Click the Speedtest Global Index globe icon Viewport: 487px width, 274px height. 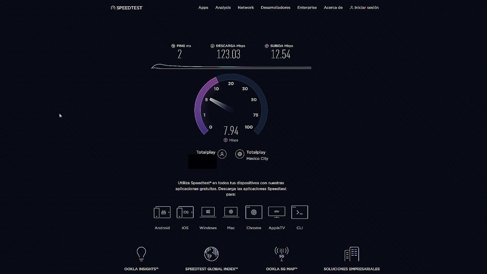[x=211, y=254]
